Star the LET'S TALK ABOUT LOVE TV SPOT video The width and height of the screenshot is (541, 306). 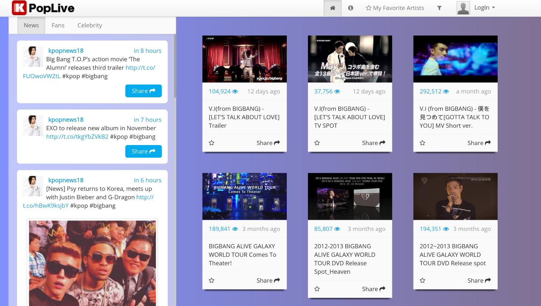coord(317,143)
